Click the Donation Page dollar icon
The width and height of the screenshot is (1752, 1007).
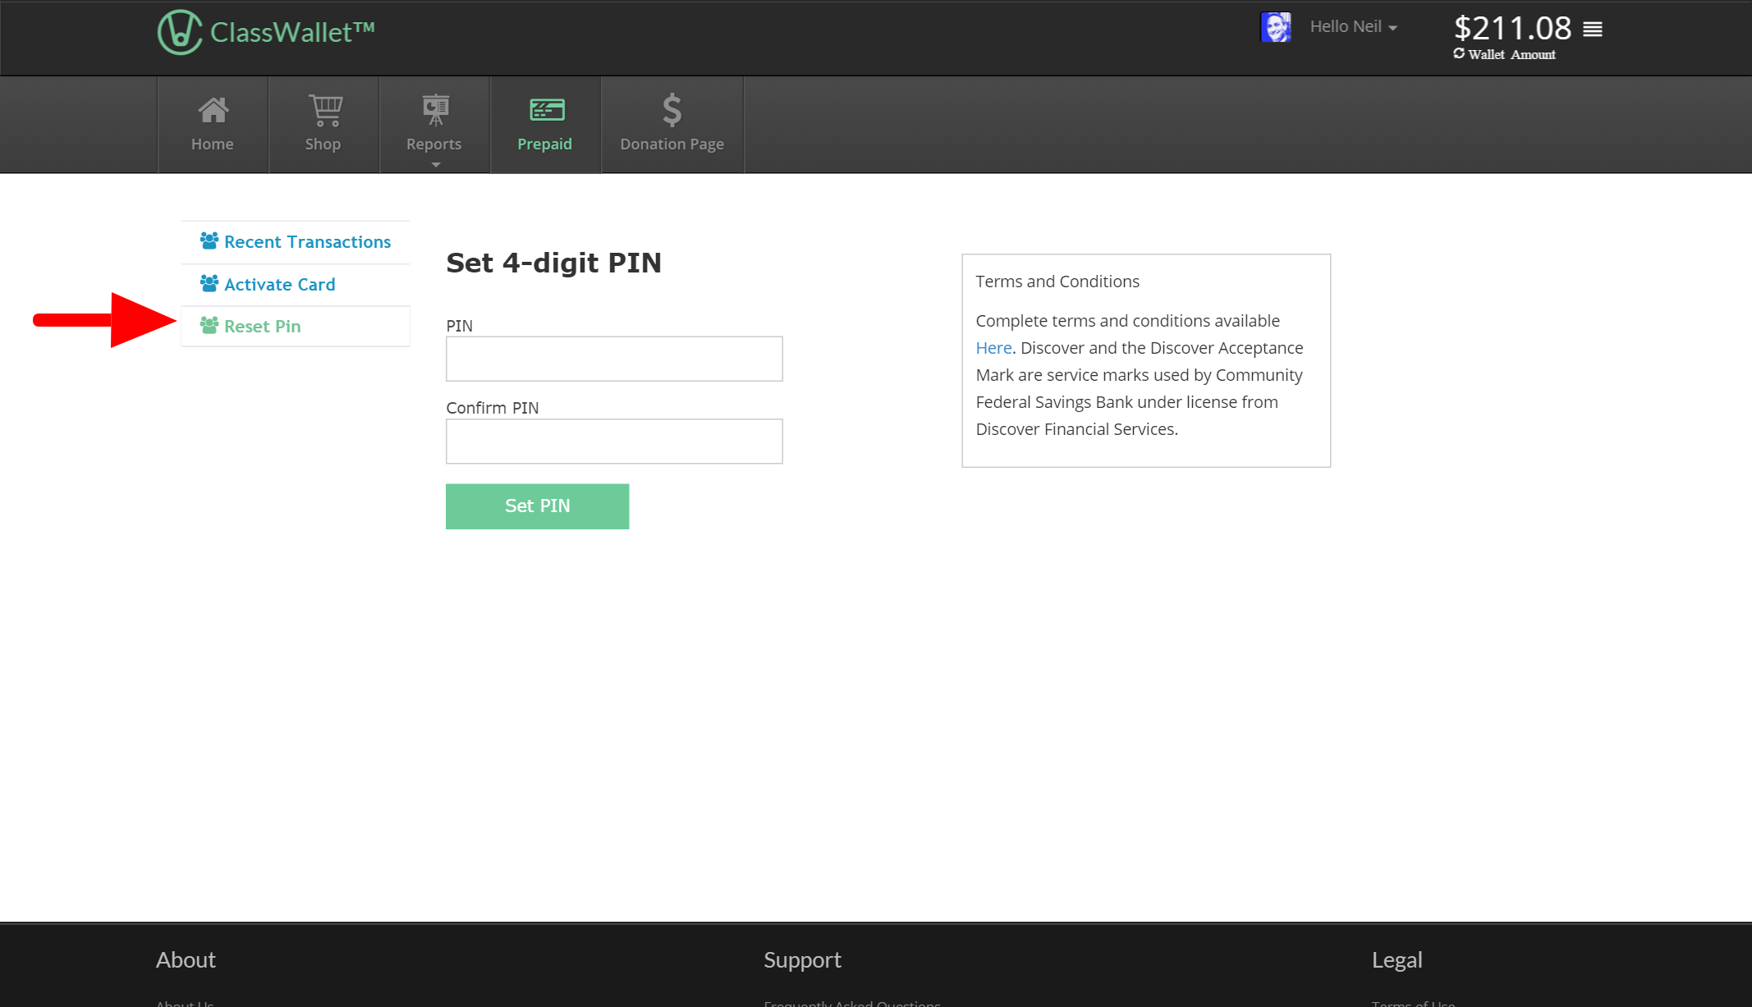point(672,110)
